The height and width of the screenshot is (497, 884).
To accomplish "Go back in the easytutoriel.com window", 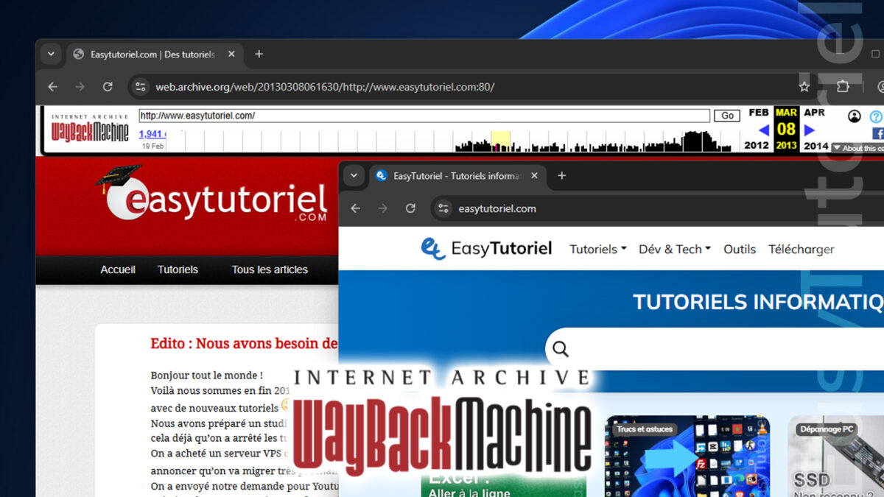I will [355, 208].
